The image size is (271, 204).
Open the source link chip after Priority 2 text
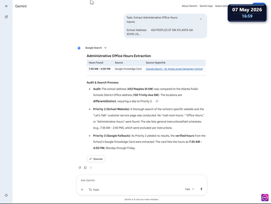(x=157, y=101)
